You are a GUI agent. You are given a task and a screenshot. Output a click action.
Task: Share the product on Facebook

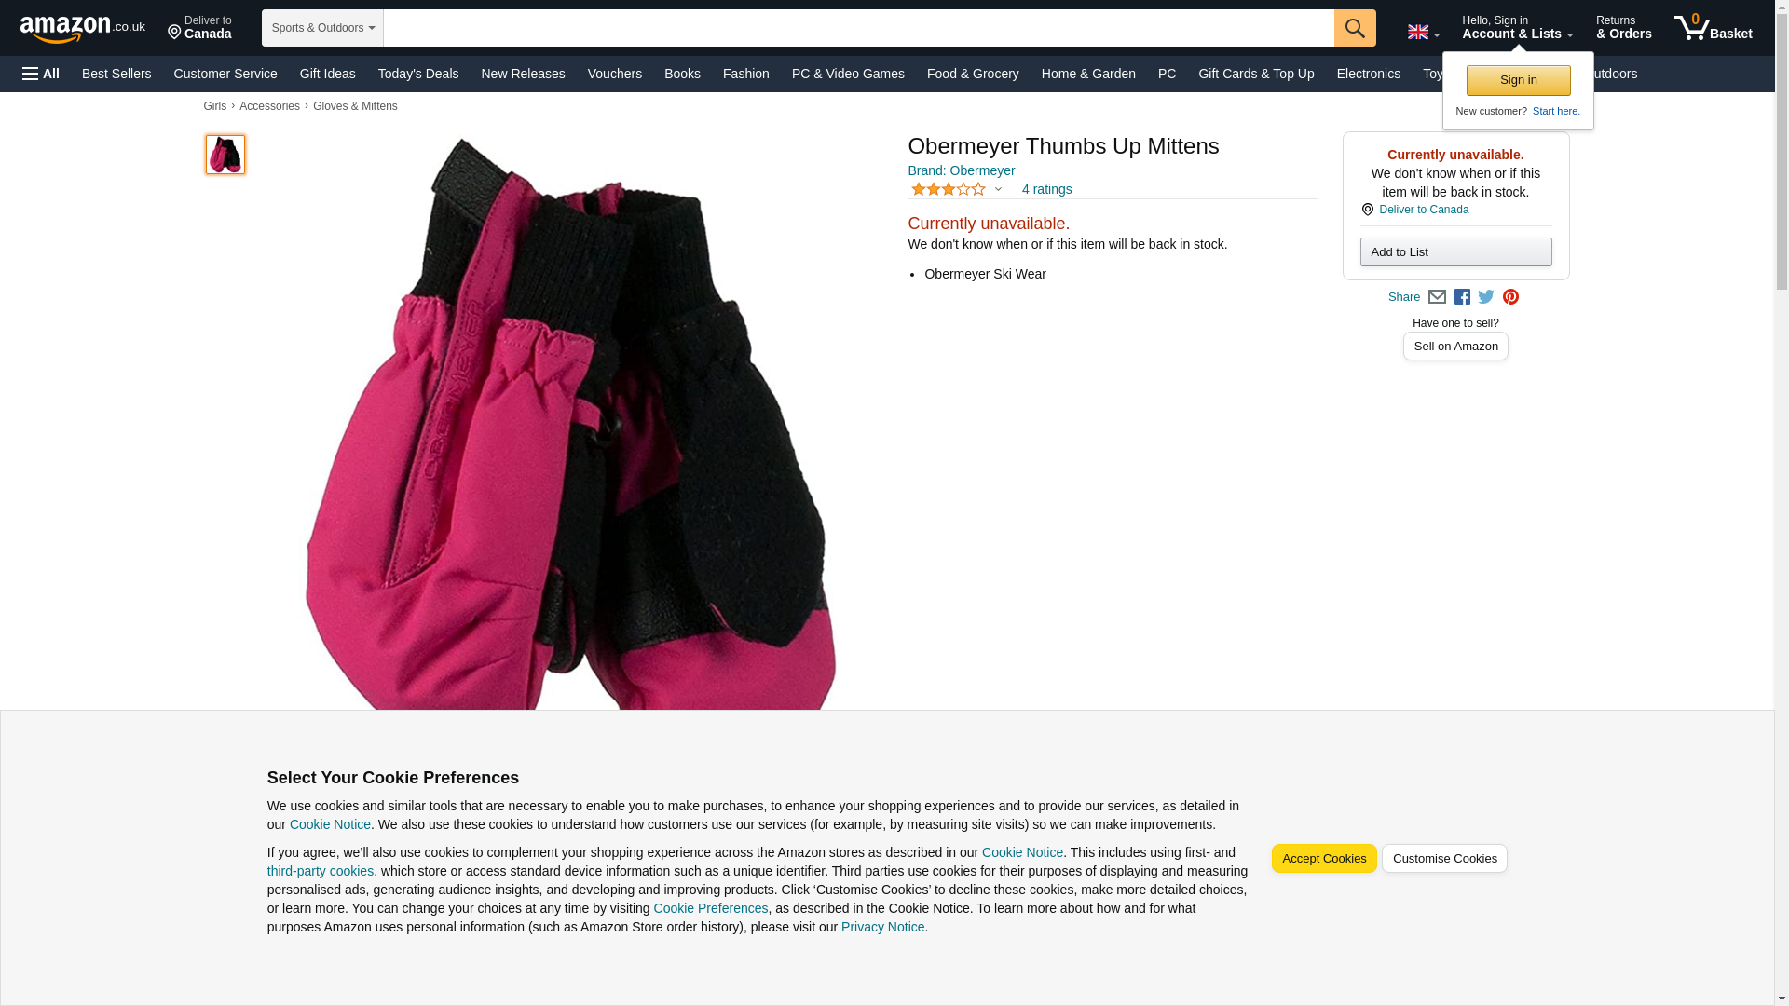pos(1462,297)
